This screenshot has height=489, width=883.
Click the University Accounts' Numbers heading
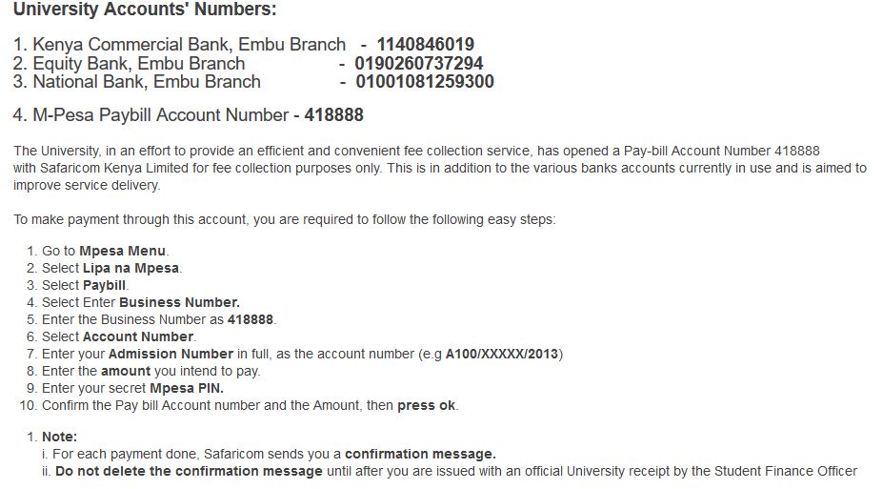coord(145,10)
